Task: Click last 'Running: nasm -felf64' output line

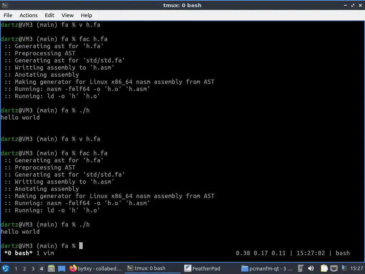Action: pyautogui.click(x=77, y=203)
